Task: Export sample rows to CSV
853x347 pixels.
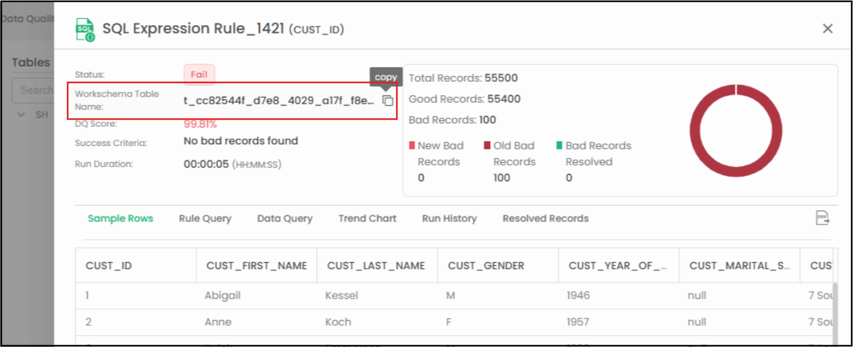Action: tap(823, 218)
